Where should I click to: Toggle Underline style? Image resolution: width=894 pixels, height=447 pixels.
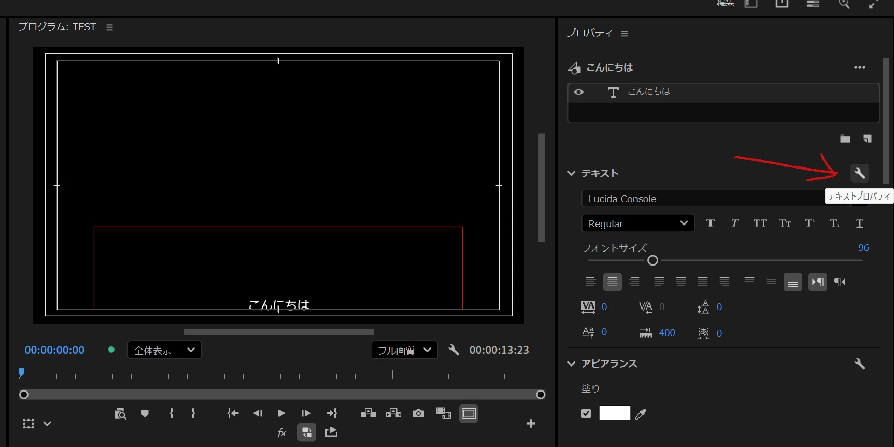(860, 223)
